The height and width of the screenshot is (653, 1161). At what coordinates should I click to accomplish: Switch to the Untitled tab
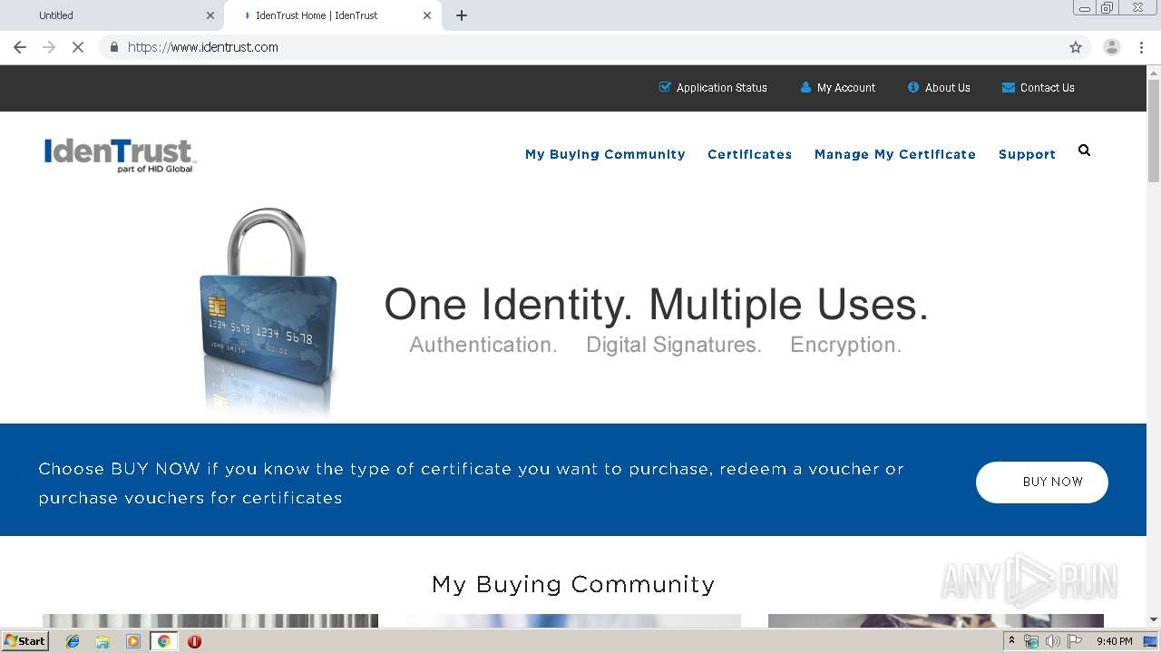[112, 15]
